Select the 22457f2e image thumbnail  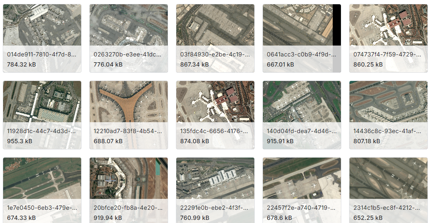coord(302,178)
